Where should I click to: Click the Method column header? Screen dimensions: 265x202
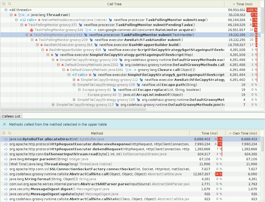(x=97, y=133)
